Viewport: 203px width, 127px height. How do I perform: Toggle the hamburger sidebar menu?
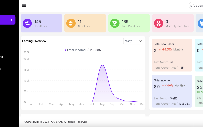click(x=24, y=6)
